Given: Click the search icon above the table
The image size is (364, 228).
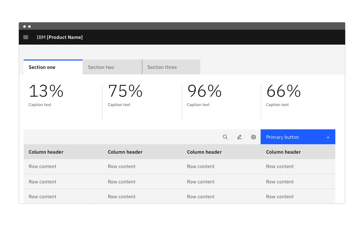Looking at the screenshot, I should (225, 137).
